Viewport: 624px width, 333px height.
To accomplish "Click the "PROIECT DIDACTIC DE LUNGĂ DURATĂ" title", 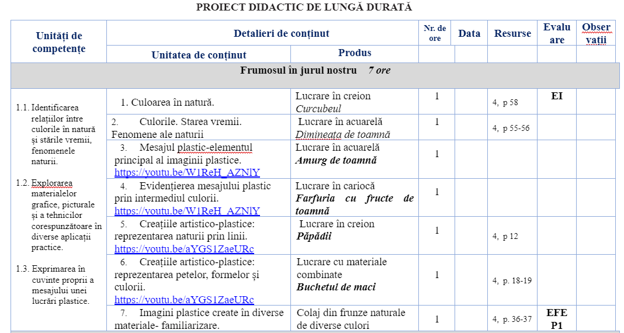I will 304,7.
